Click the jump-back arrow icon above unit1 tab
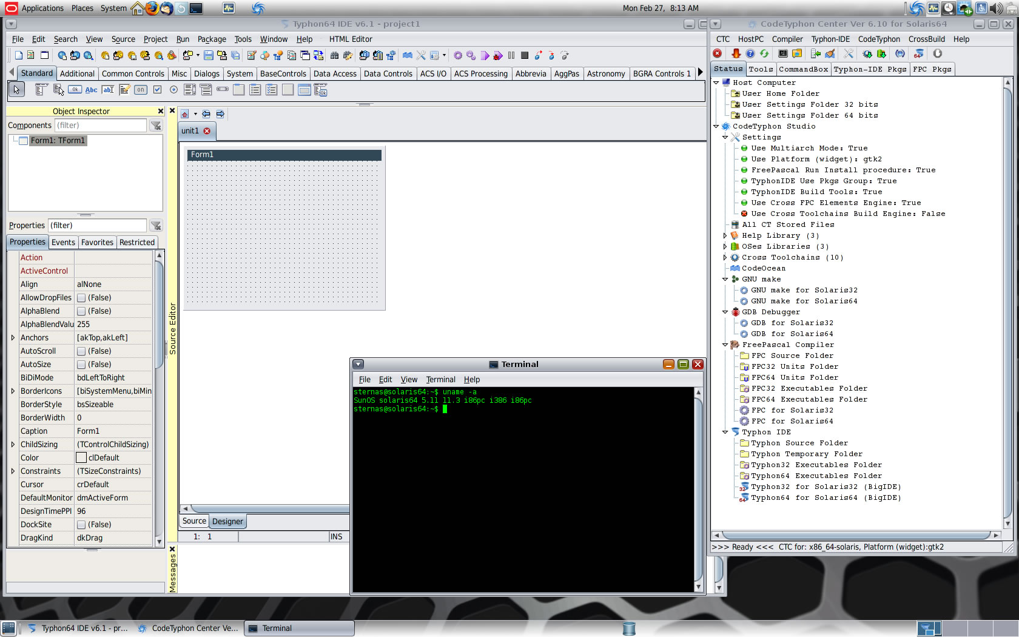The width and height of the screenshot is (1019, 637). coord(206,114)
